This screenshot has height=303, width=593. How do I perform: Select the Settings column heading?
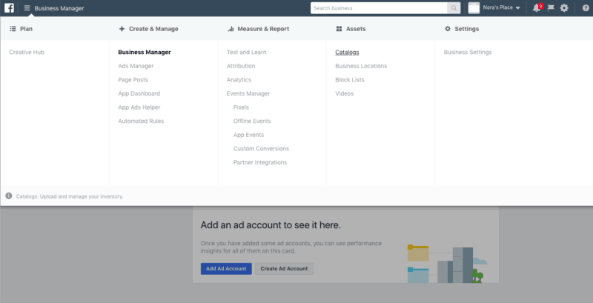467,29
